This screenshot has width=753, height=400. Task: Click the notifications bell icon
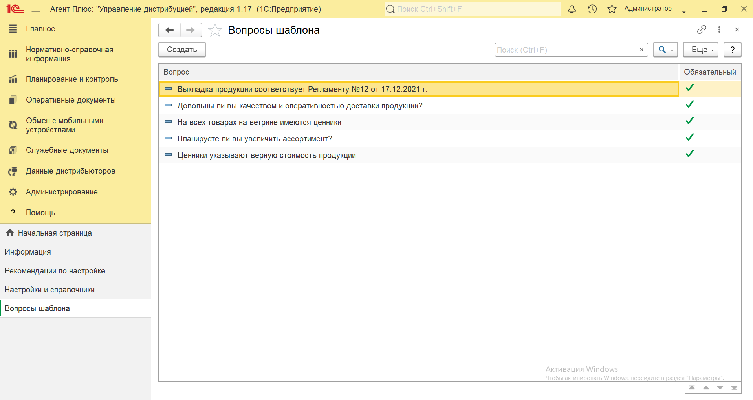click(572, 9)
